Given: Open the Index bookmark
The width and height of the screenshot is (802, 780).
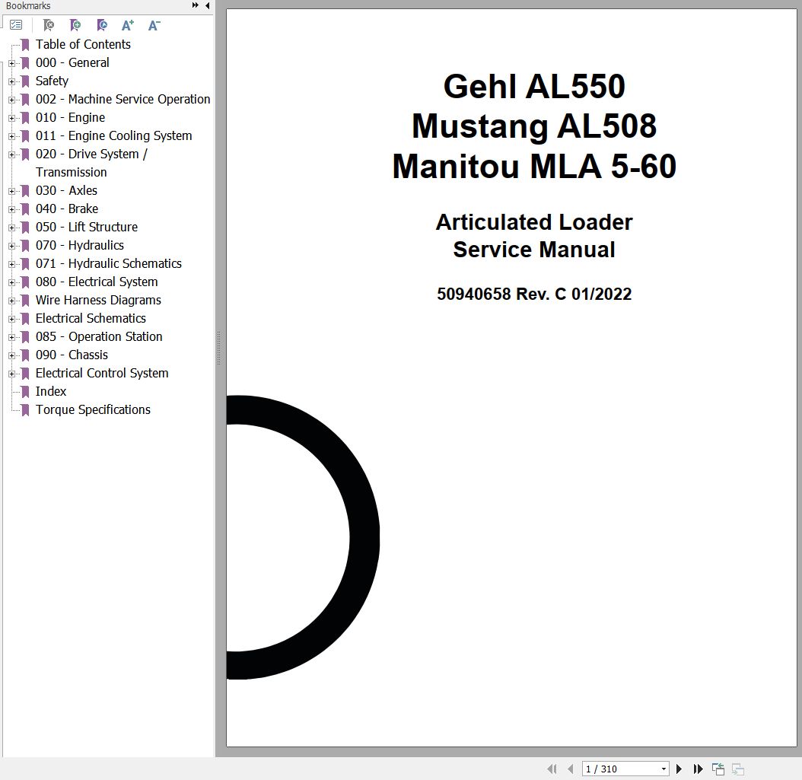Looking at the screenshot, I should point(51,391).
